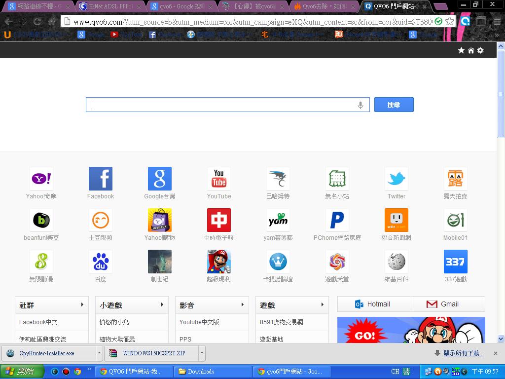Open the 無名小站 site icon
505x379 pixels.
[x=337, y=179]
